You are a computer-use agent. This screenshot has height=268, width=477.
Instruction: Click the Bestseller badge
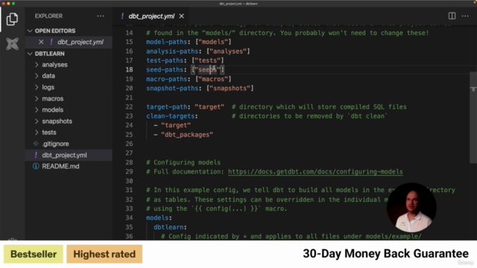click(34, 254)
